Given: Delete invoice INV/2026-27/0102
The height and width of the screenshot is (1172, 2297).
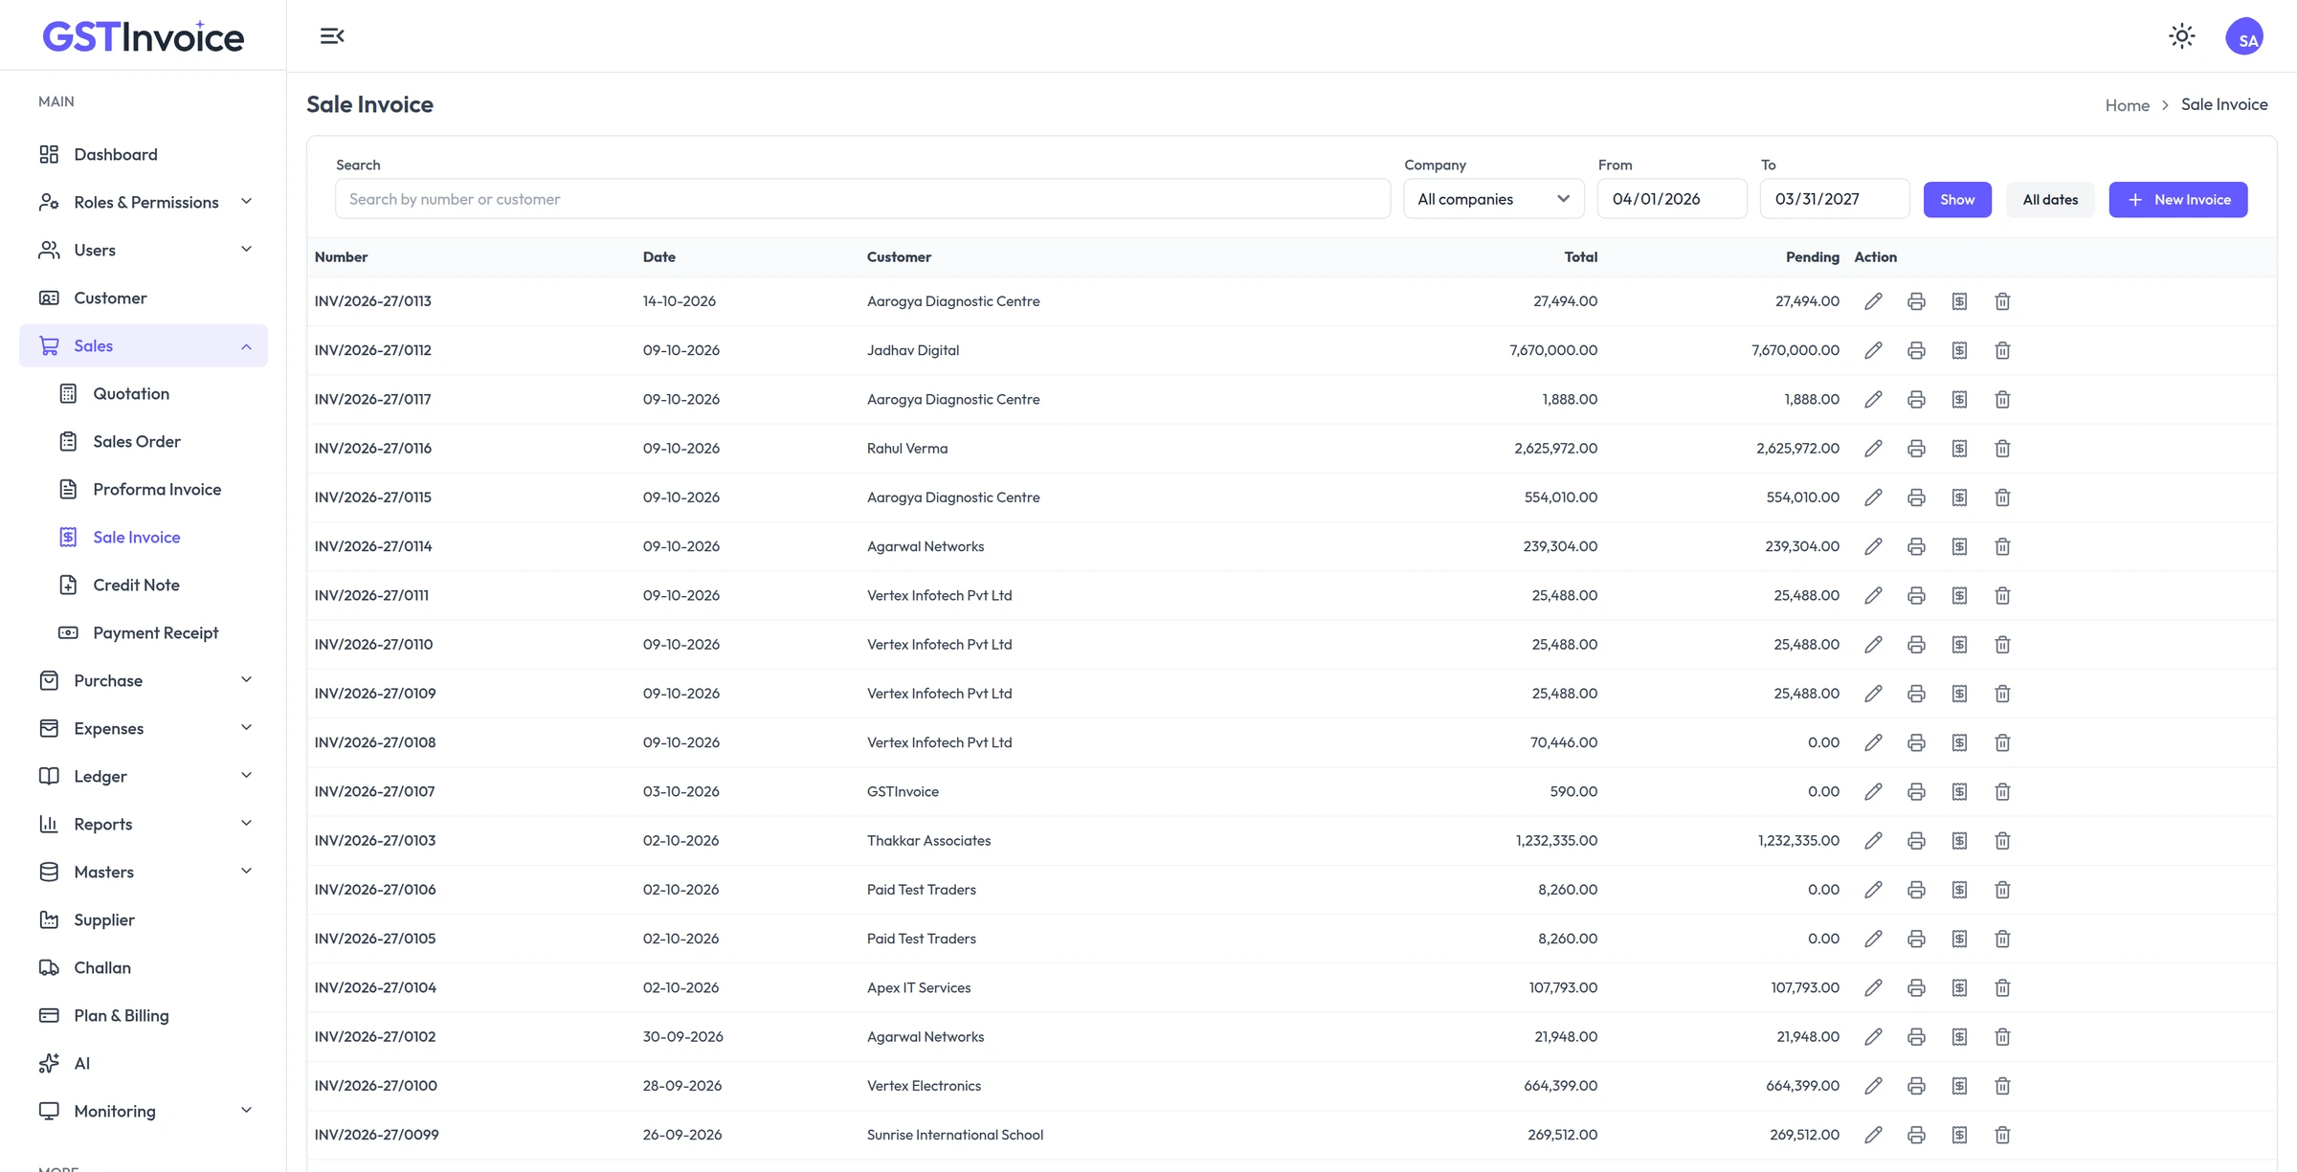Looking at the screenshot, I should coord(2002,1037).
